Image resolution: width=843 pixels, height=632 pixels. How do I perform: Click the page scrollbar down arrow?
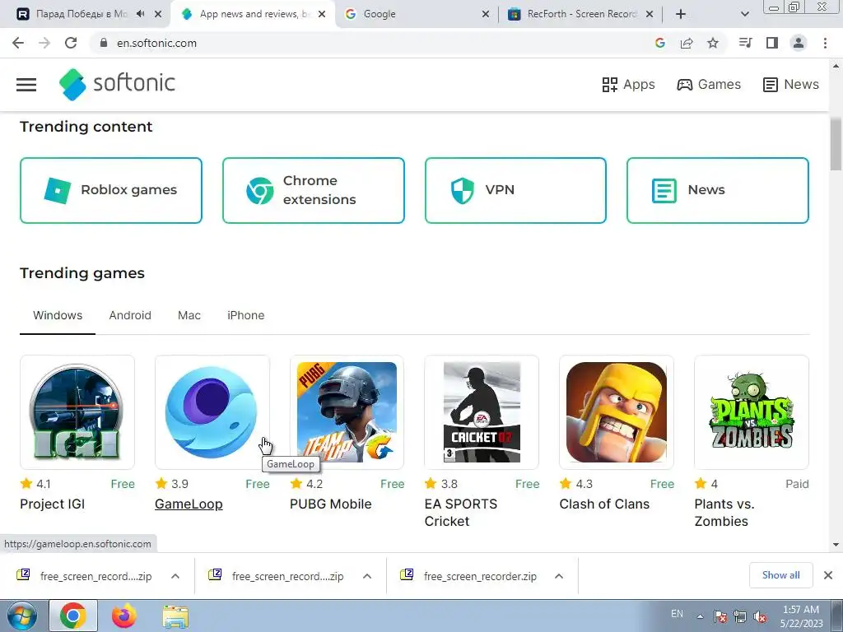pyautogui.click(x=836, y=545)
